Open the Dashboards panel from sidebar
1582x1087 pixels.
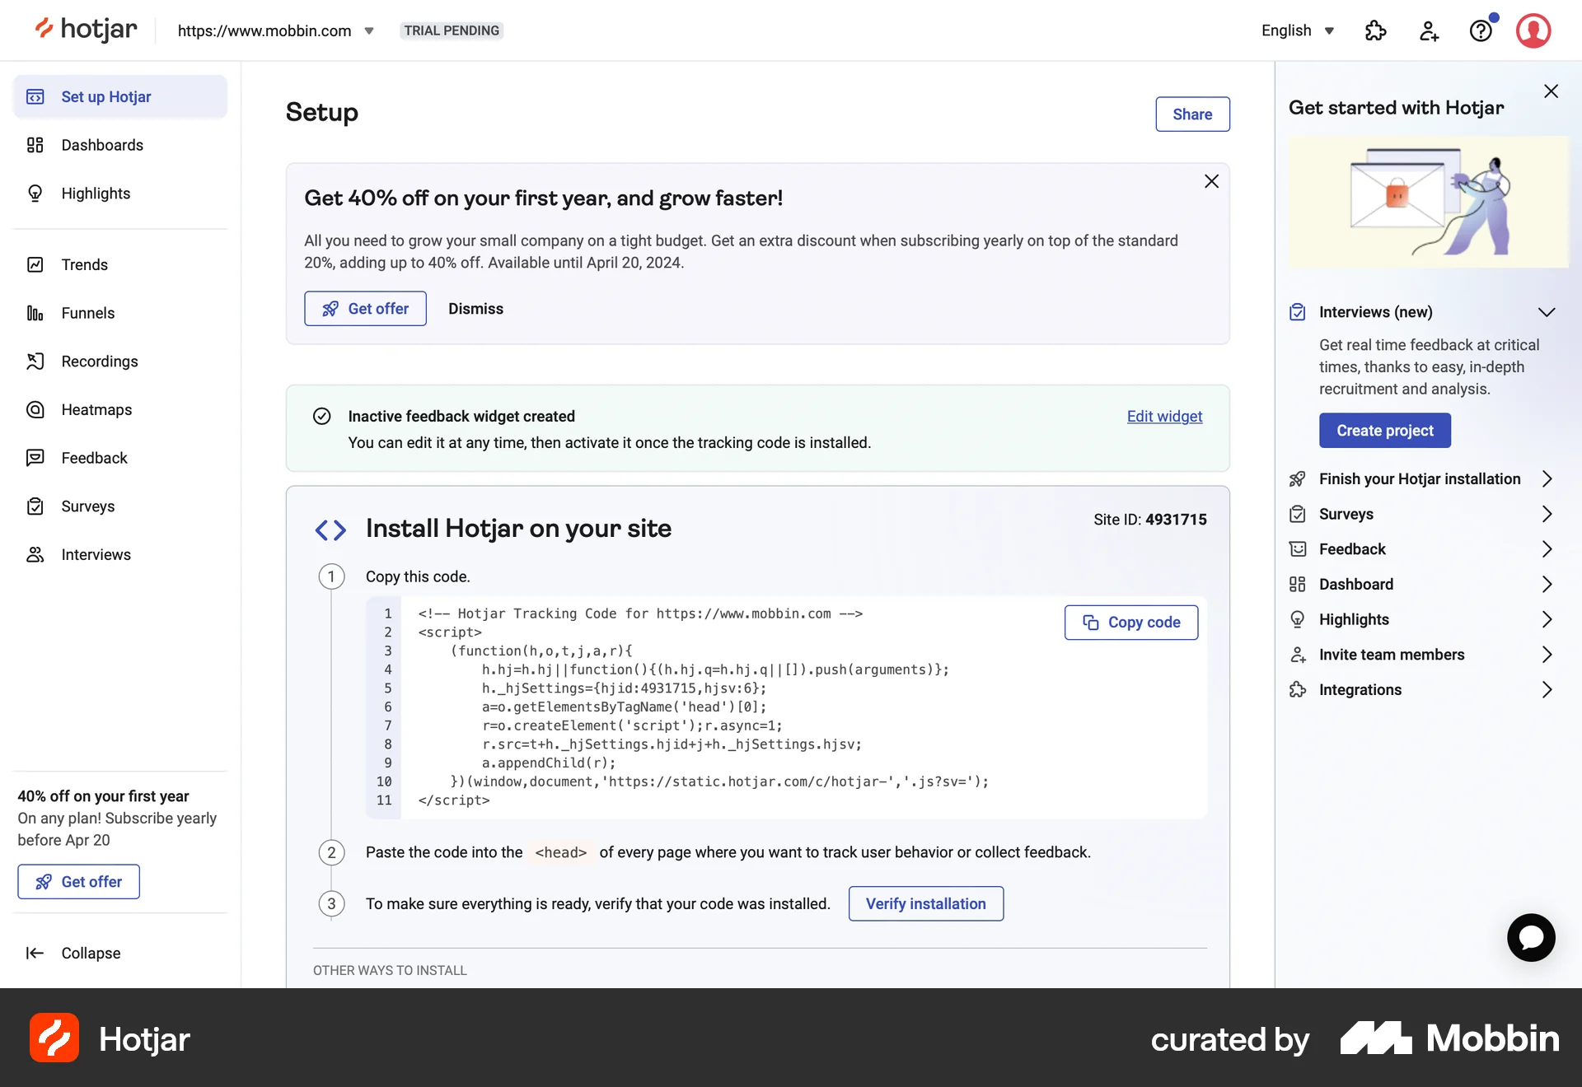click(x=101, y=145)
